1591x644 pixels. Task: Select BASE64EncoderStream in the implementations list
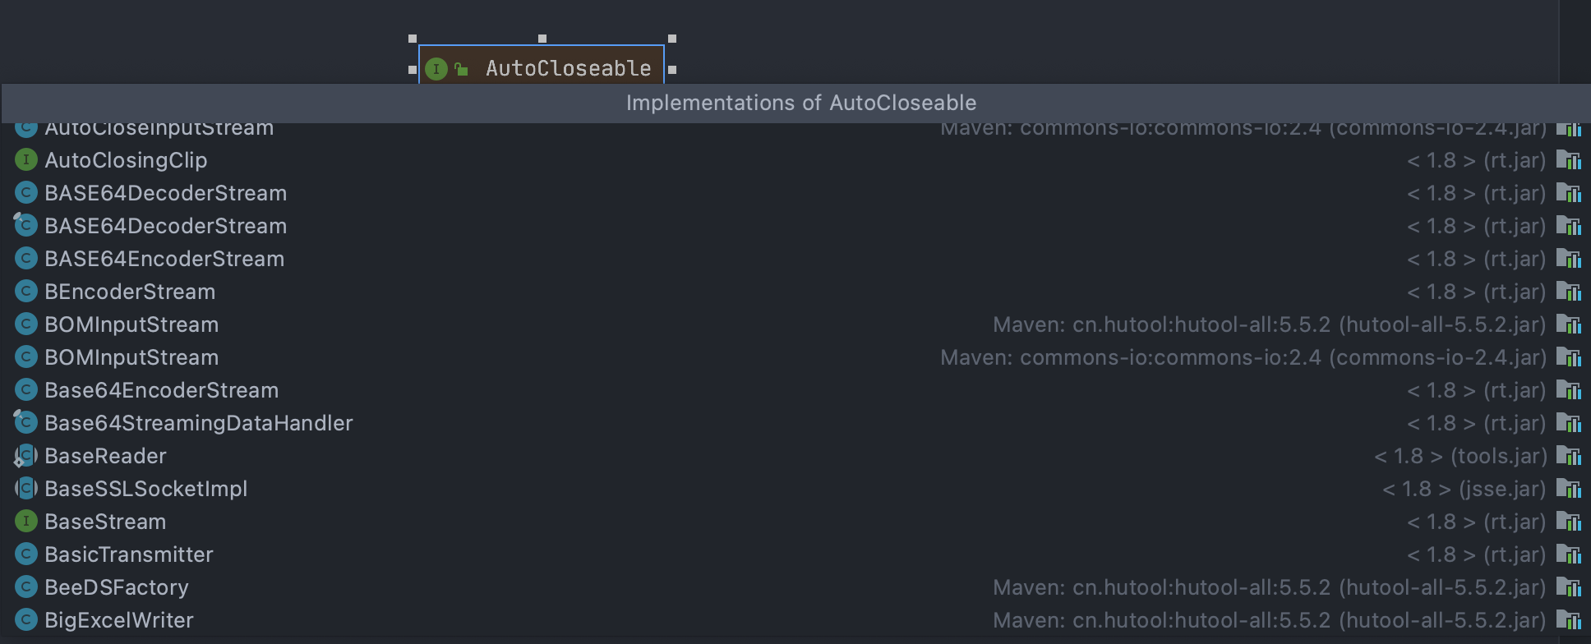[795, 259]
